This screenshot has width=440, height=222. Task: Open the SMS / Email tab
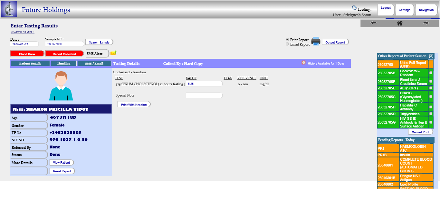tap(94, 63)
